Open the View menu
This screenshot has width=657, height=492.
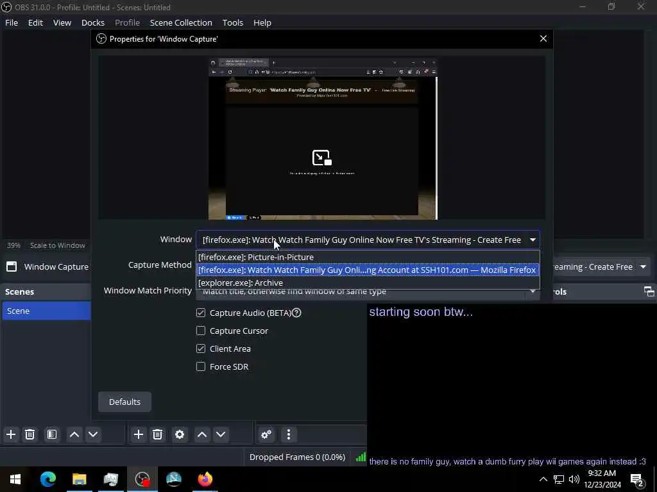62,22
